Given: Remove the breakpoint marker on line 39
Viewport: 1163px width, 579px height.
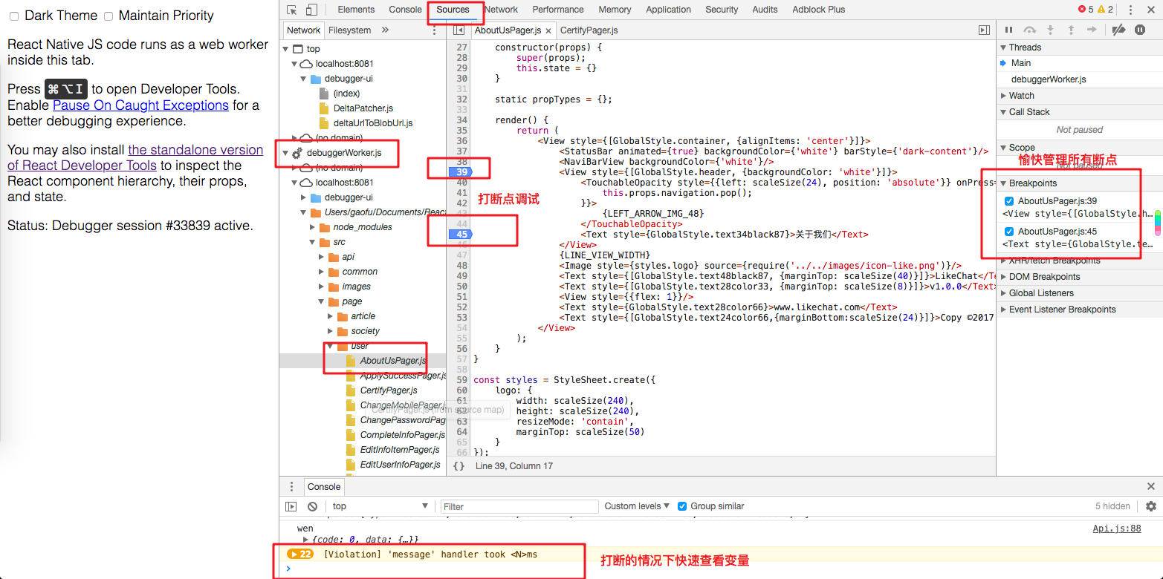Looking at the screenshot, I should coord(461,171).
